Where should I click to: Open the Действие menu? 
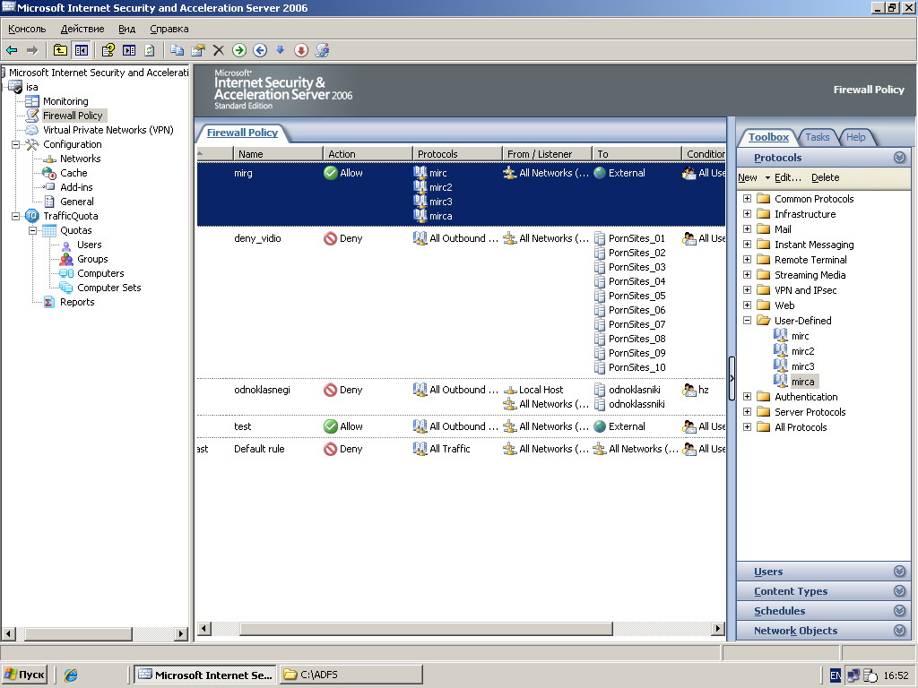82,29
